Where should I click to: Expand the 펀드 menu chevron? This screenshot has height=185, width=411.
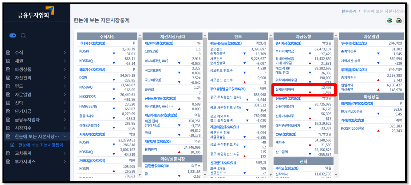(x=65, y=86)
